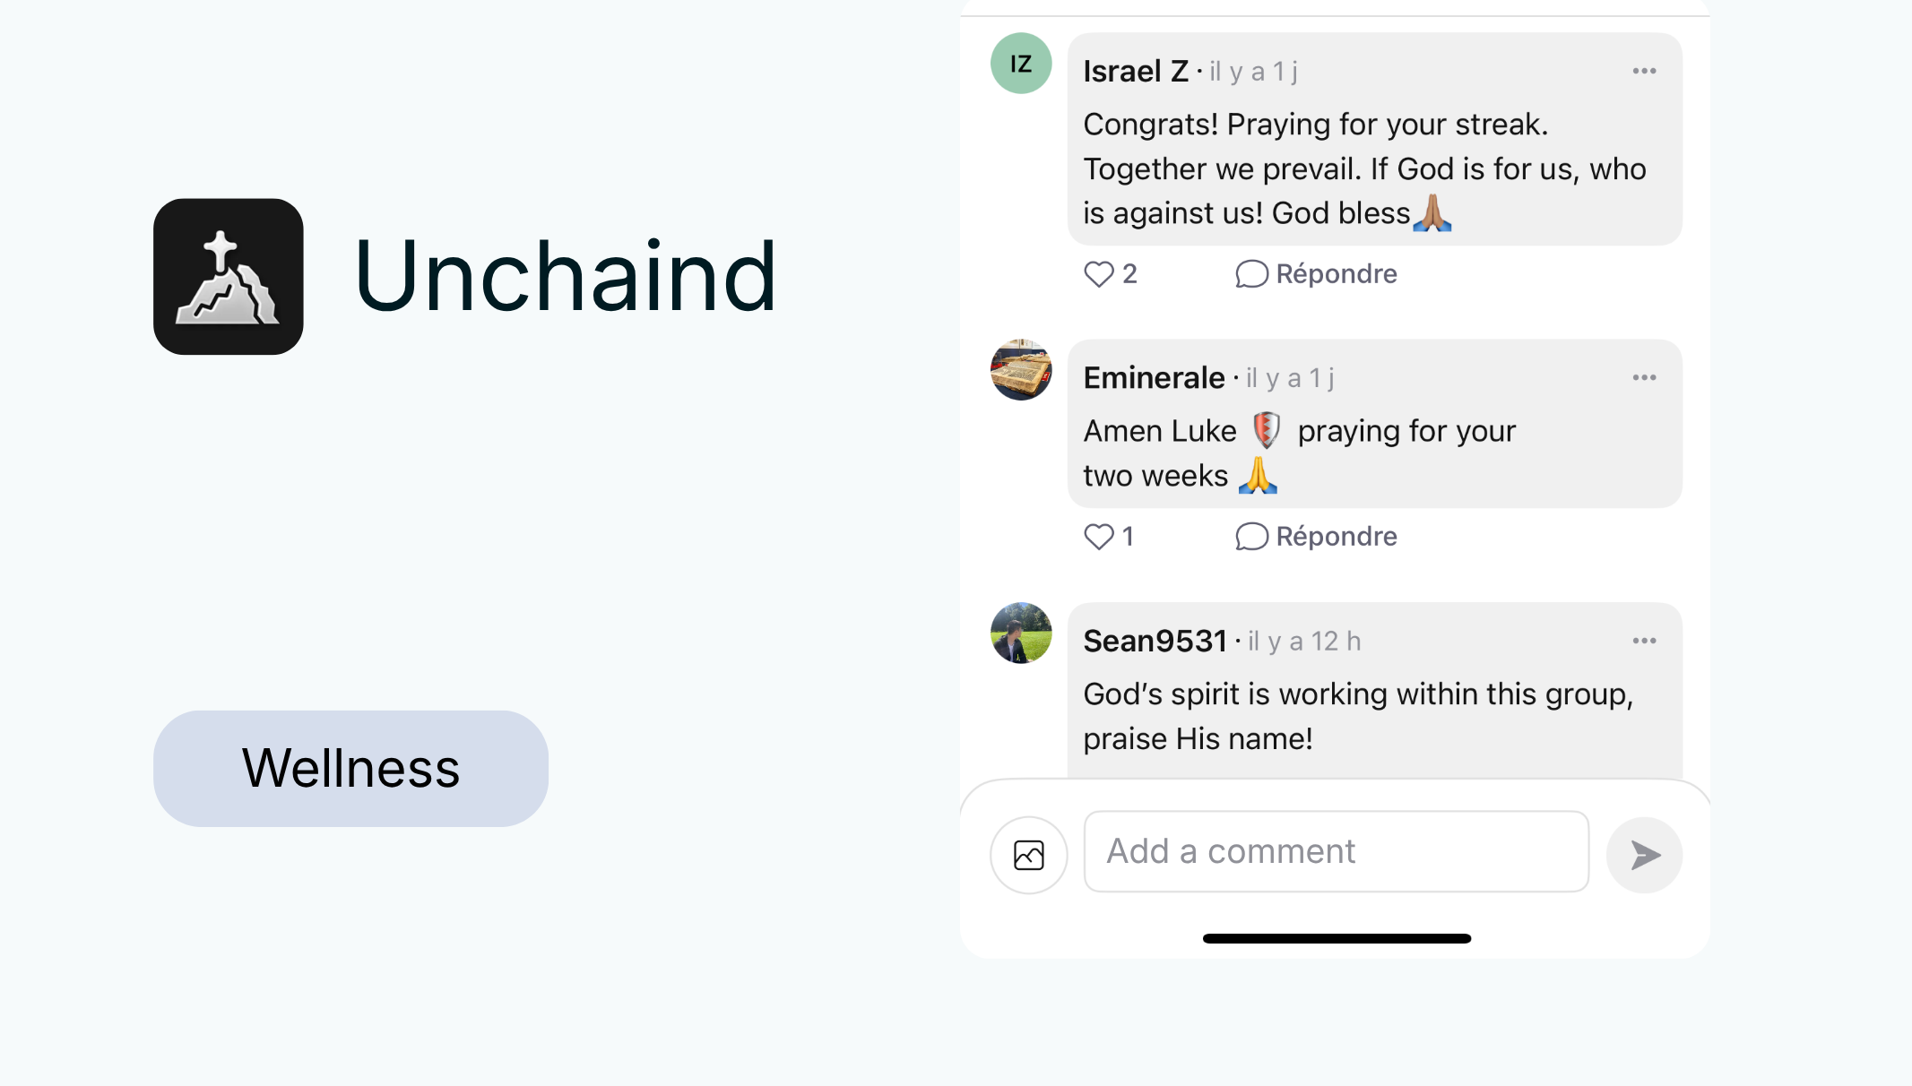Click the Add a comment input field
Image resolution: width=1912 pixels, height=1086 pixels.
click(1336, 851)
